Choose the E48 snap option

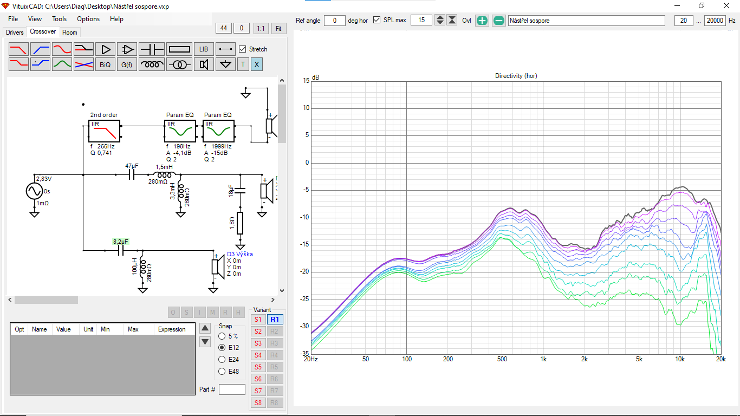click(x=222, y=372)
